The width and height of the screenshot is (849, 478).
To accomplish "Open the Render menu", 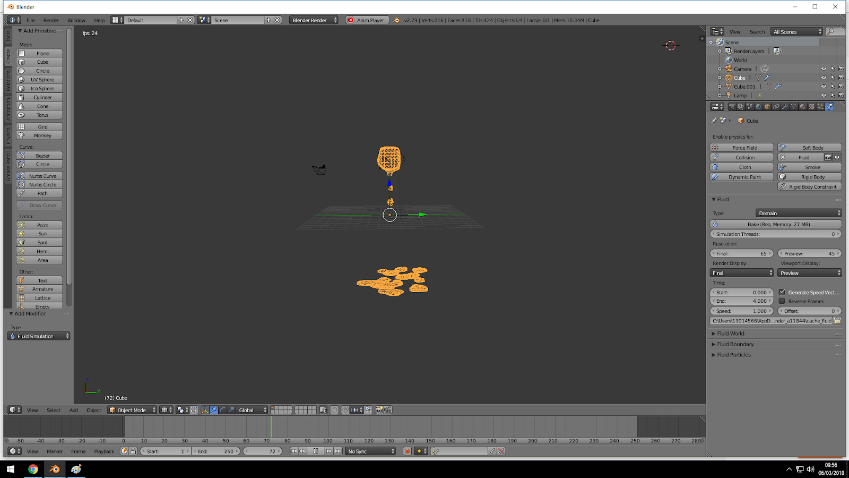I will (51, 20).
